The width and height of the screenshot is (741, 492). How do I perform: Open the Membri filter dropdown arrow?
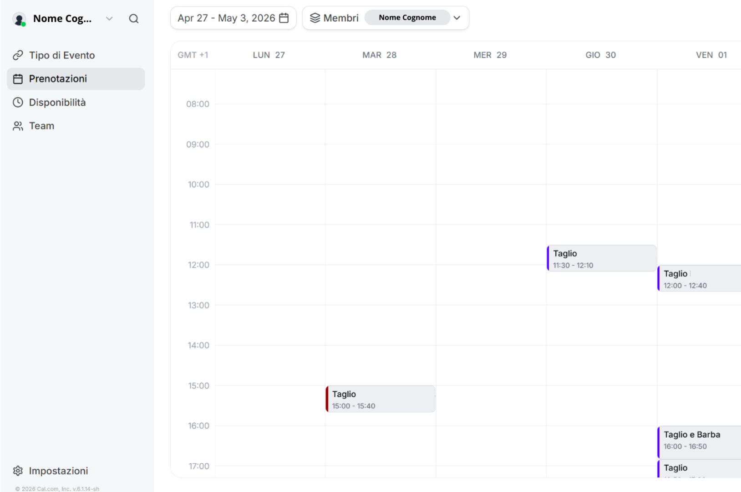coord(457,18)
